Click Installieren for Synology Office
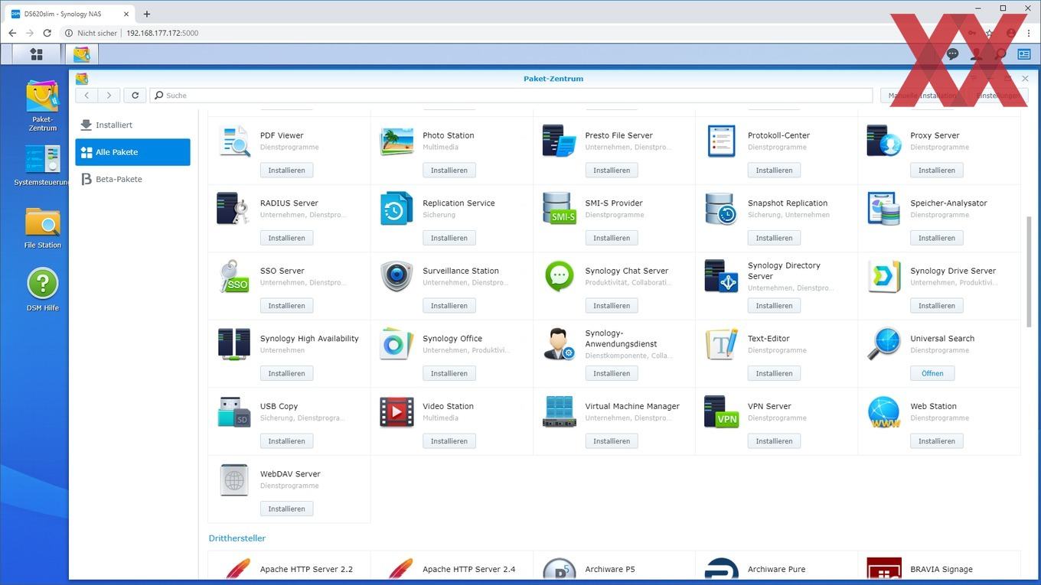The image size is (1041, 585). coord(449,373)
